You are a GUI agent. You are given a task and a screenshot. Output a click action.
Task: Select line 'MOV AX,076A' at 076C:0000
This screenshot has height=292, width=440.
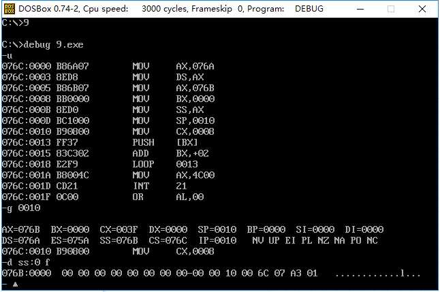pos(108,66)
